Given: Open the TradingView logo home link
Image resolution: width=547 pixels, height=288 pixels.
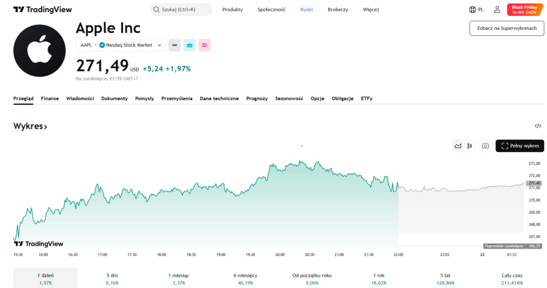Looking at the screenshot, I should (x=43, y=10).
